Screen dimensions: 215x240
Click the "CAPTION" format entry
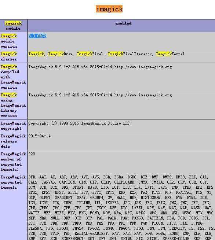67,182
